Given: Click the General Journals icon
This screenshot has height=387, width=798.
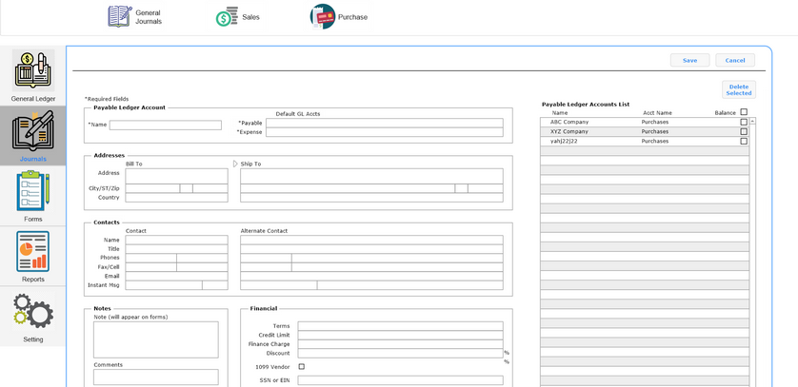Looking at the screenshot, I should (x=120, y=16).
